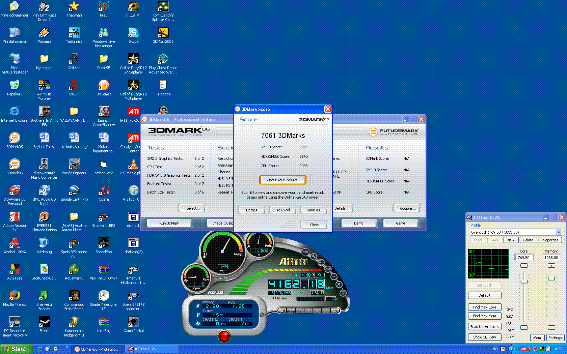Click the Core clock value field
Viewport: 567px width, 354px height.
523,258
